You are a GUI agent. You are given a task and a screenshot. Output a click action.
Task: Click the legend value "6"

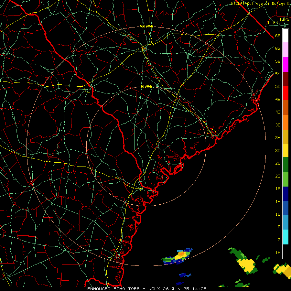pos(279,227)
